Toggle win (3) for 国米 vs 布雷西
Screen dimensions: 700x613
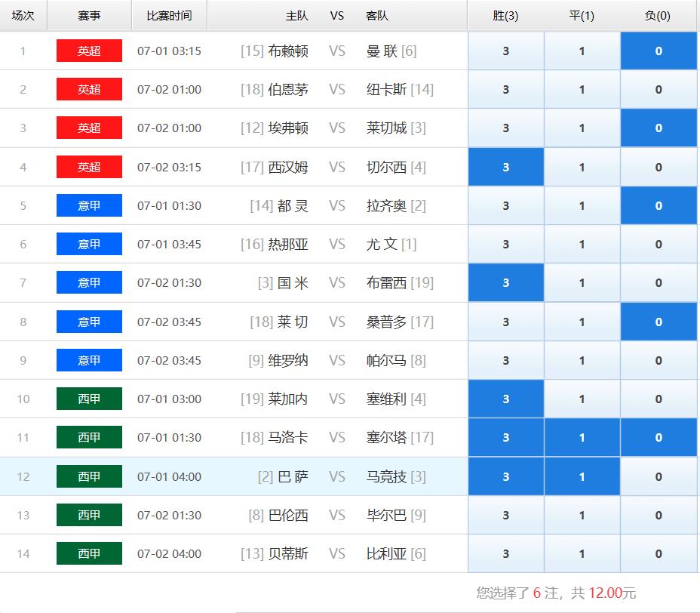click(506, 282)
